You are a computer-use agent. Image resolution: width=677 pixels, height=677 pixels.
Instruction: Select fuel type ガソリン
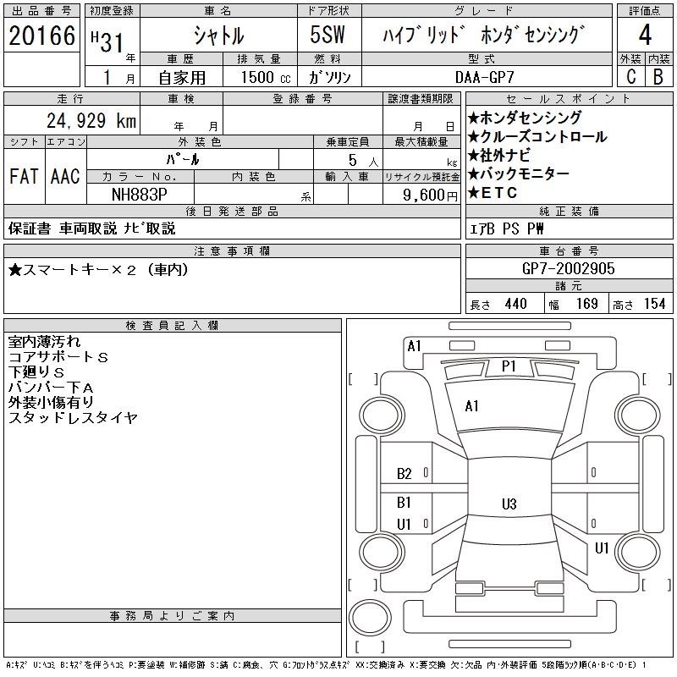point(329,77)
